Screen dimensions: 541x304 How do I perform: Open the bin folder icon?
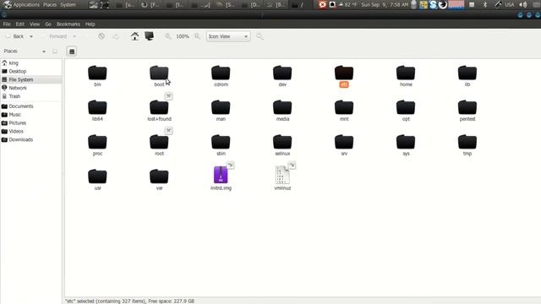click(x=97, y=73)
